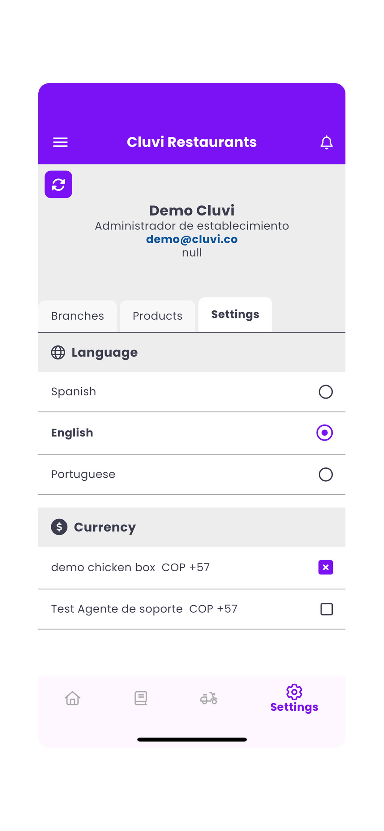The image size is (384, 831).
Task: Tap the Portuguese language row label
Action: coord(83,475)
